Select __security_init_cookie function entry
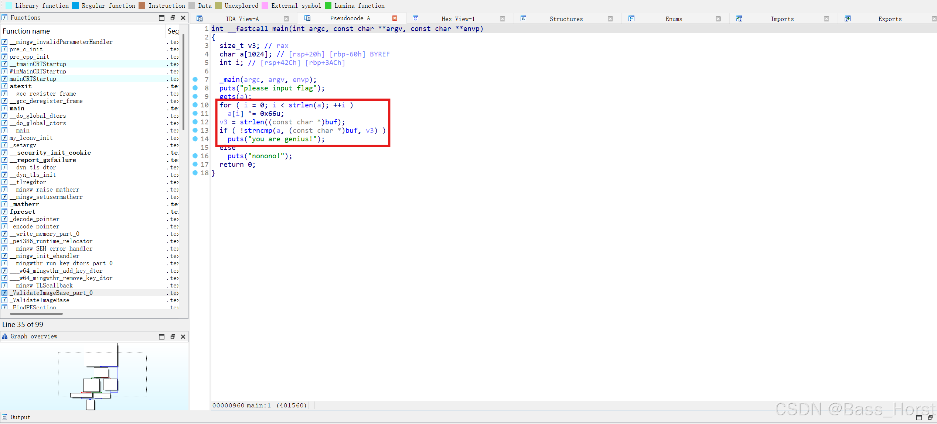The image size is (937, 424). 50,152
